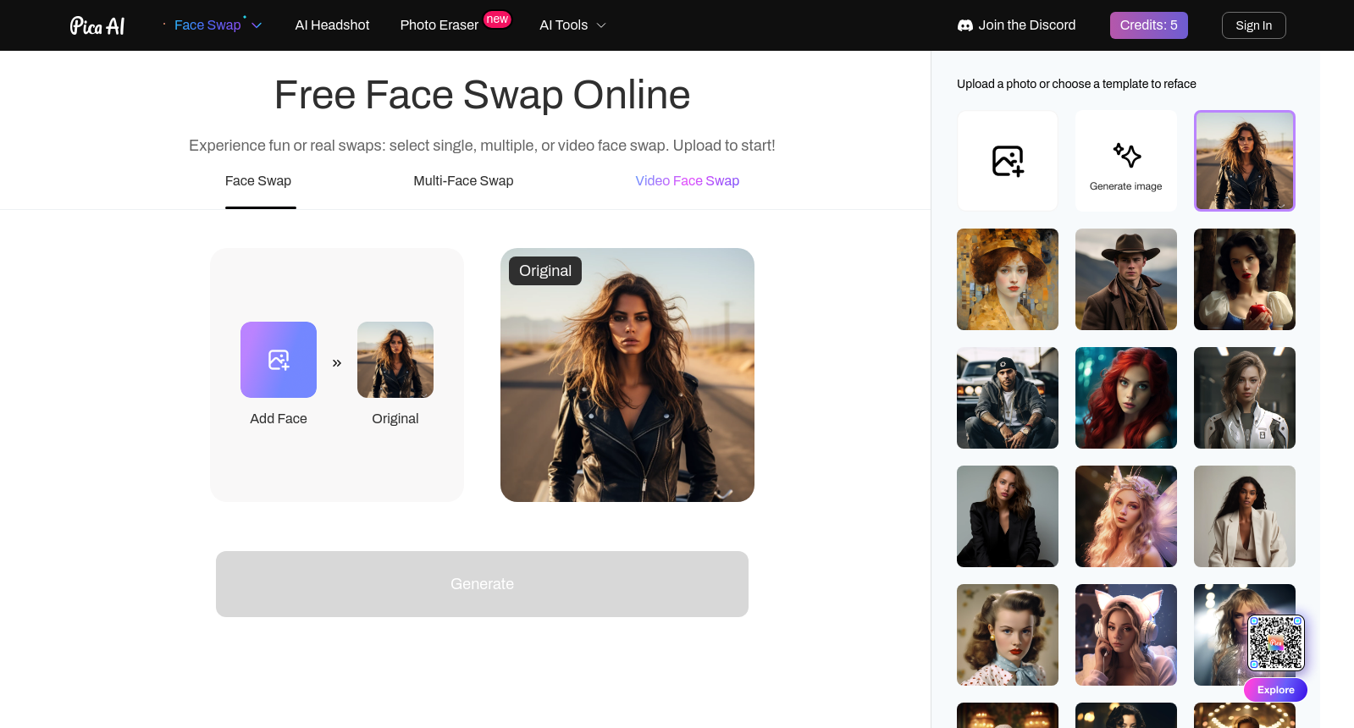Click the purple Add Face icon

(x=279, y=360)
